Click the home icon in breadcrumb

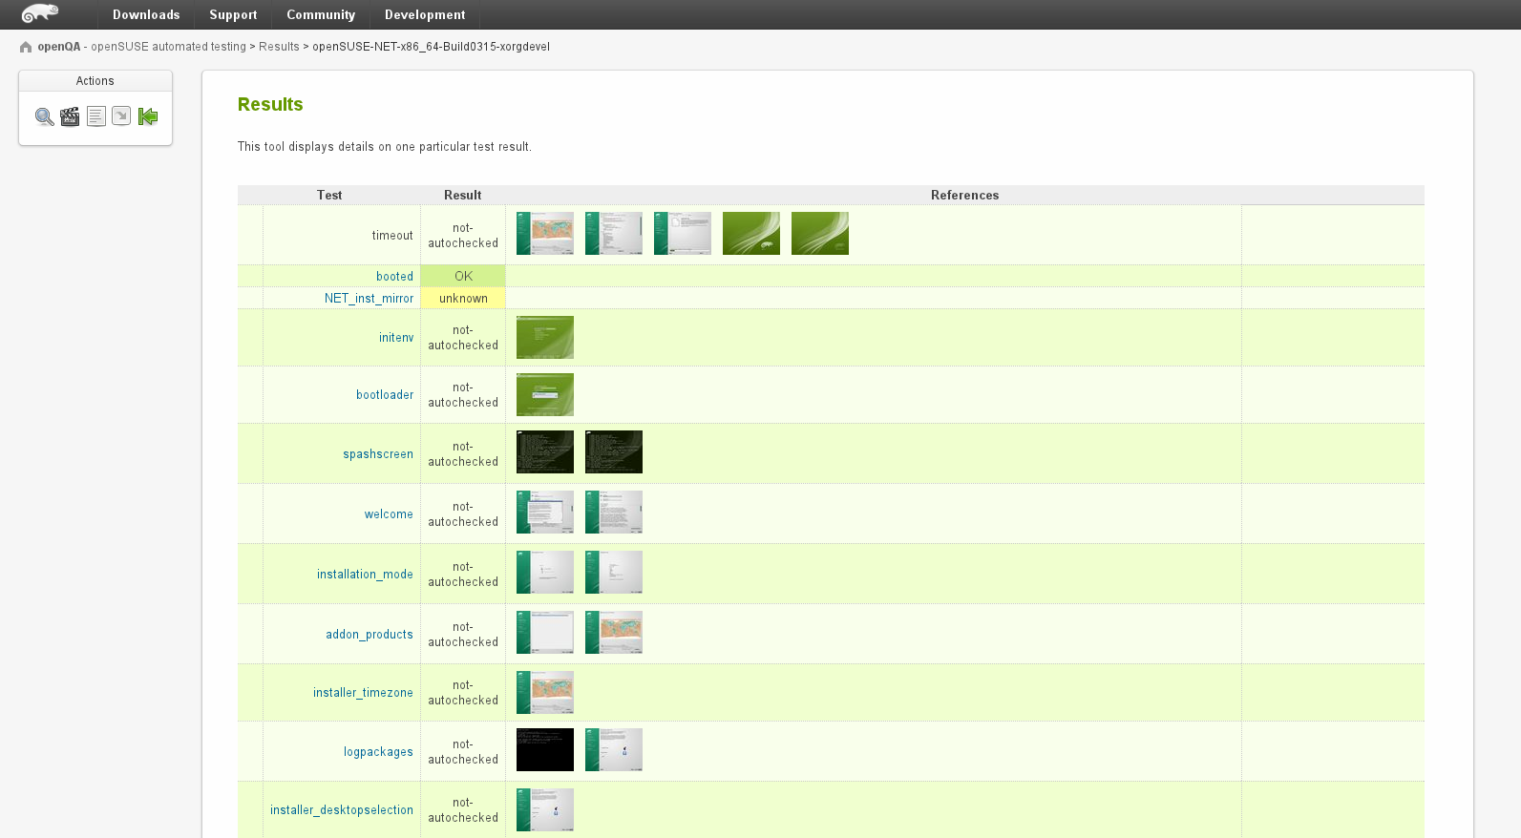pos(26,47)
